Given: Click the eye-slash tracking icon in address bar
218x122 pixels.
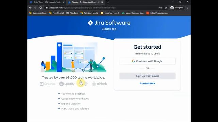Looking at the screenshot, I should click(x=160, y=8).
